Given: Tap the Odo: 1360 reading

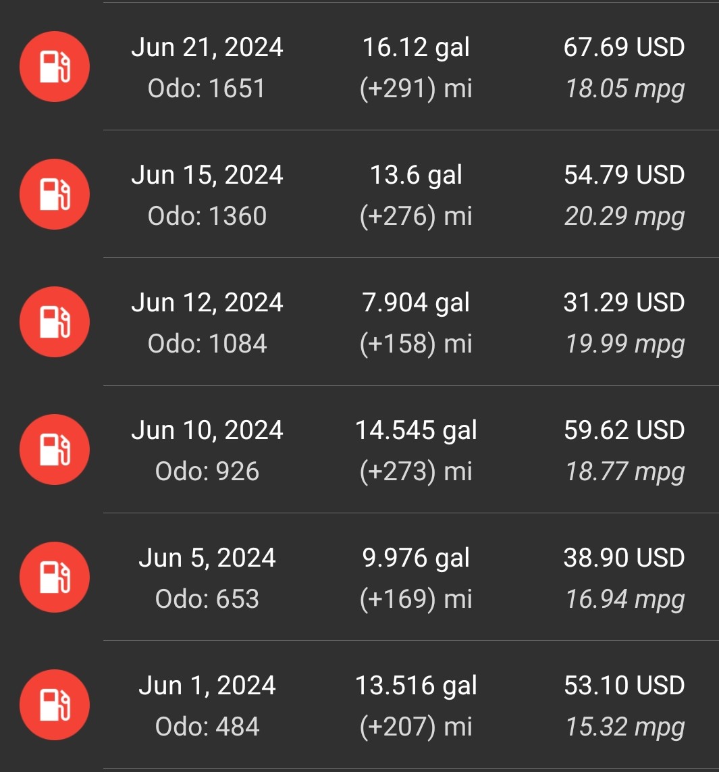Looking at the screenshot, I should 207,216.
